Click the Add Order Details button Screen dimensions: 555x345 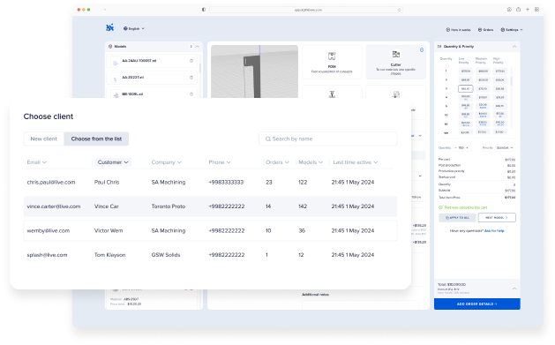[476, 304]
